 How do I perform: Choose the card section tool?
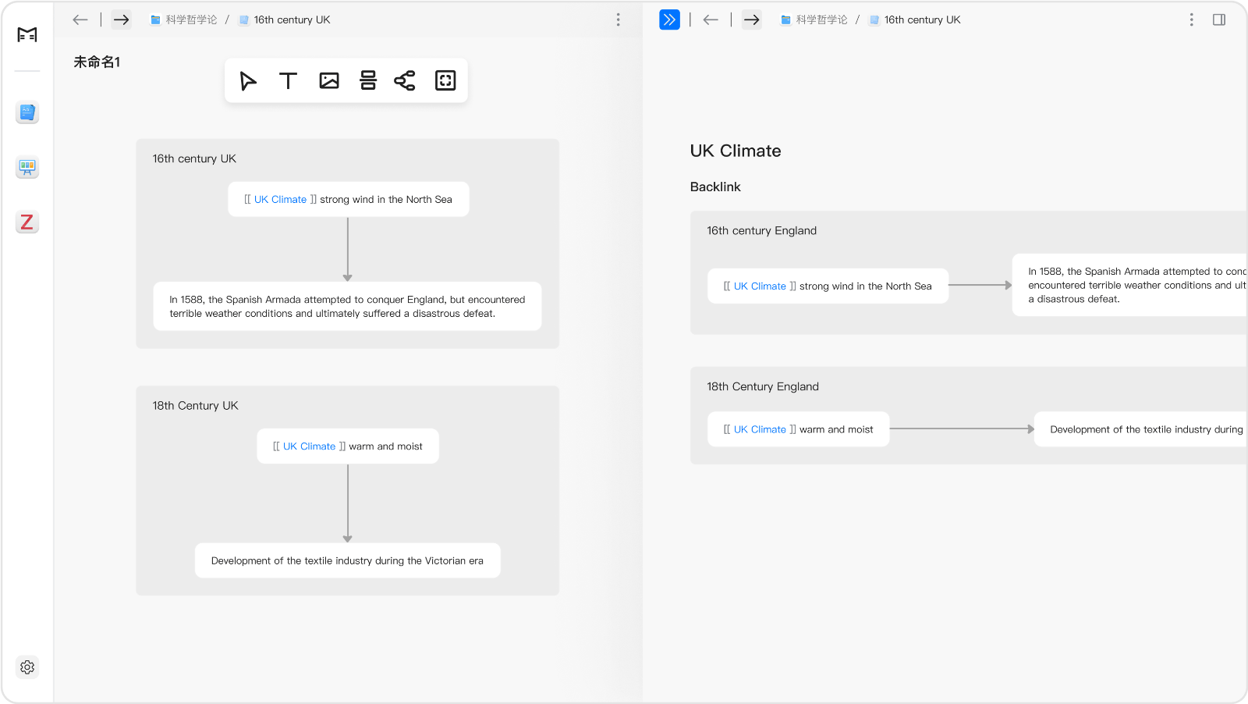(x=368, y=81)
